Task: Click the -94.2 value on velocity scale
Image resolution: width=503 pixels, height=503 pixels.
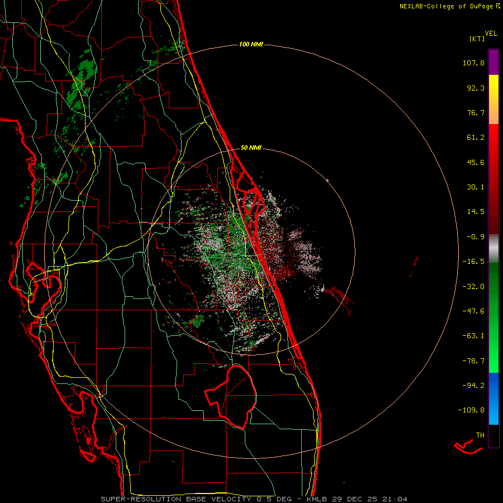Action: (x=473, y=385)
